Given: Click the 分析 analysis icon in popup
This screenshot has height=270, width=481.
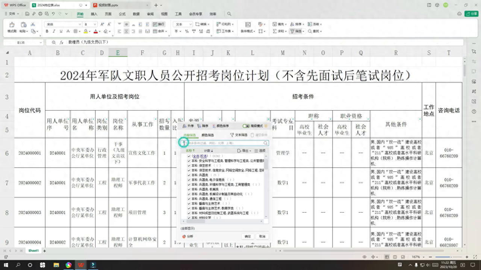Looking at the screenshot, I should click(184, 237).
